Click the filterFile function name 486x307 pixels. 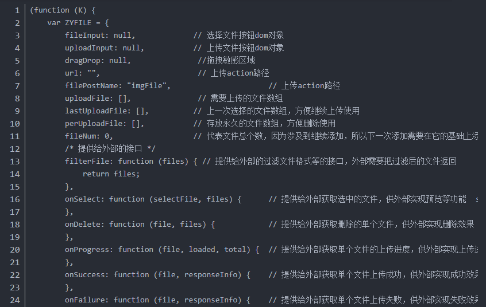89,162
